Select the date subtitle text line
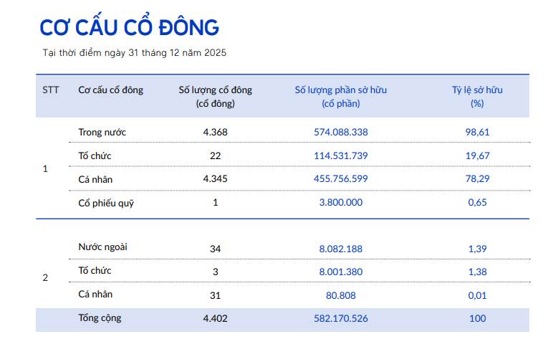The height and width of the screenshot is (354, 558). coord(135,53)
